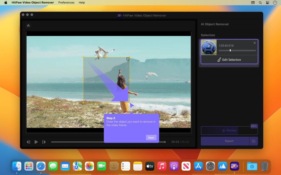Click the previous frame step icon
281x175 pixels.
point(28,142)
